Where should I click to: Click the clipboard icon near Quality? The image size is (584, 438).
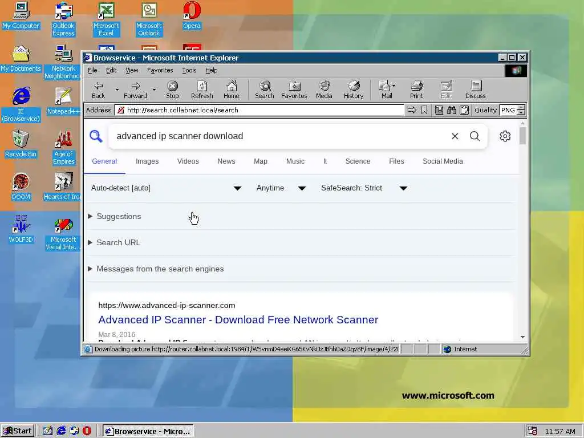464,110
